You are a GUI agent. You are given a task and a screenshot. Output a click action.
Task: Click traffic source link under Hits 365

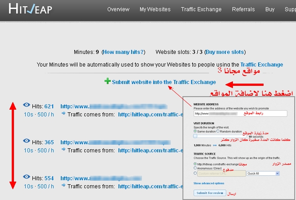coord(150,151)
